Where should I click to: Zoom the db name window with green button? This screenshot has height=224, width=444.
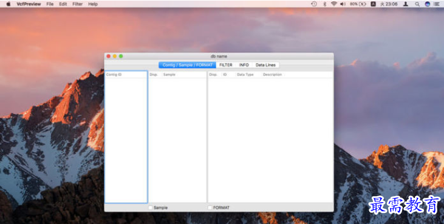(x=121, y=56)
